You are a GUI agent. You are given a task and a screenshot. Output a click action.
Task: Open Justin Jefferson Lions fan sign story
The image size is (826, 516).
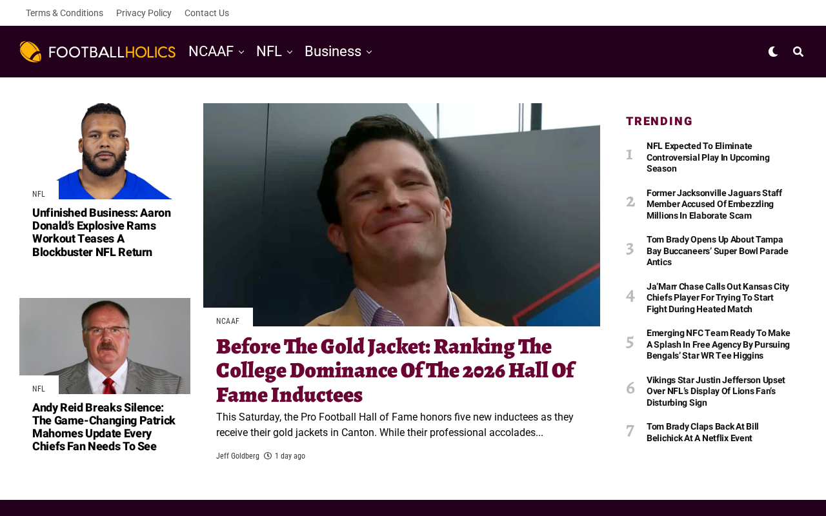(716, 392)
